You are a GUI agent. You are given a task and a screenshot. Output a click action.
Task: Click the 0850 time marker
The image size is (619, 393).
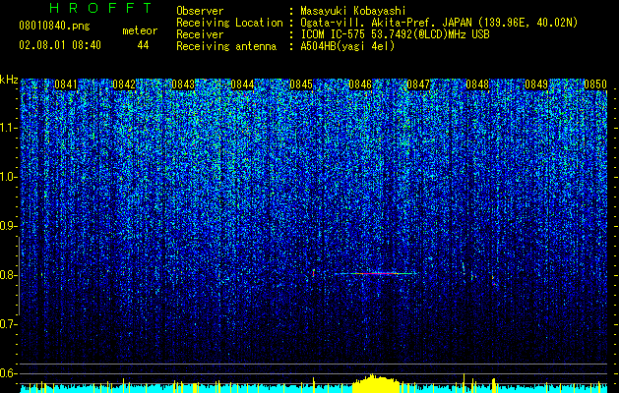tap(595, 84)
